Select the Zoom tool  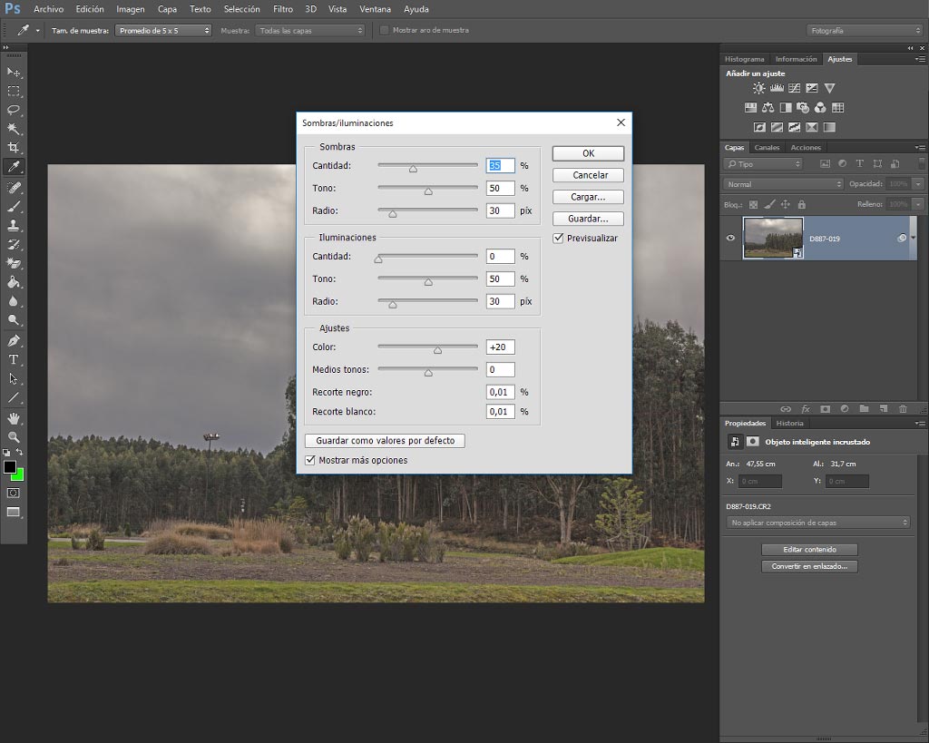tap(14, 437)
